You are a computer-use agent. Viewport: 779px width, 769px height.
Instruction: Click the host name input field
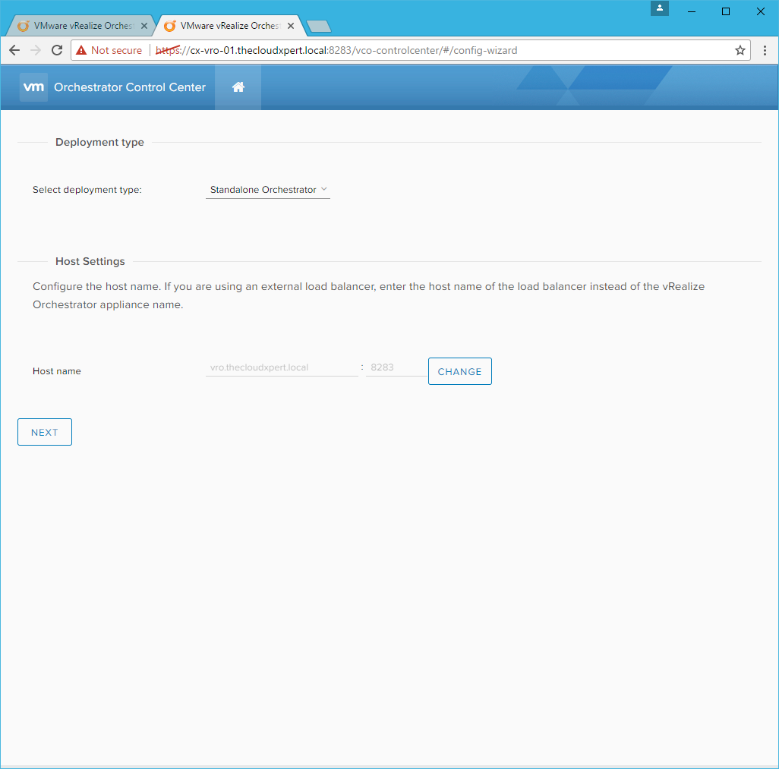281,367
